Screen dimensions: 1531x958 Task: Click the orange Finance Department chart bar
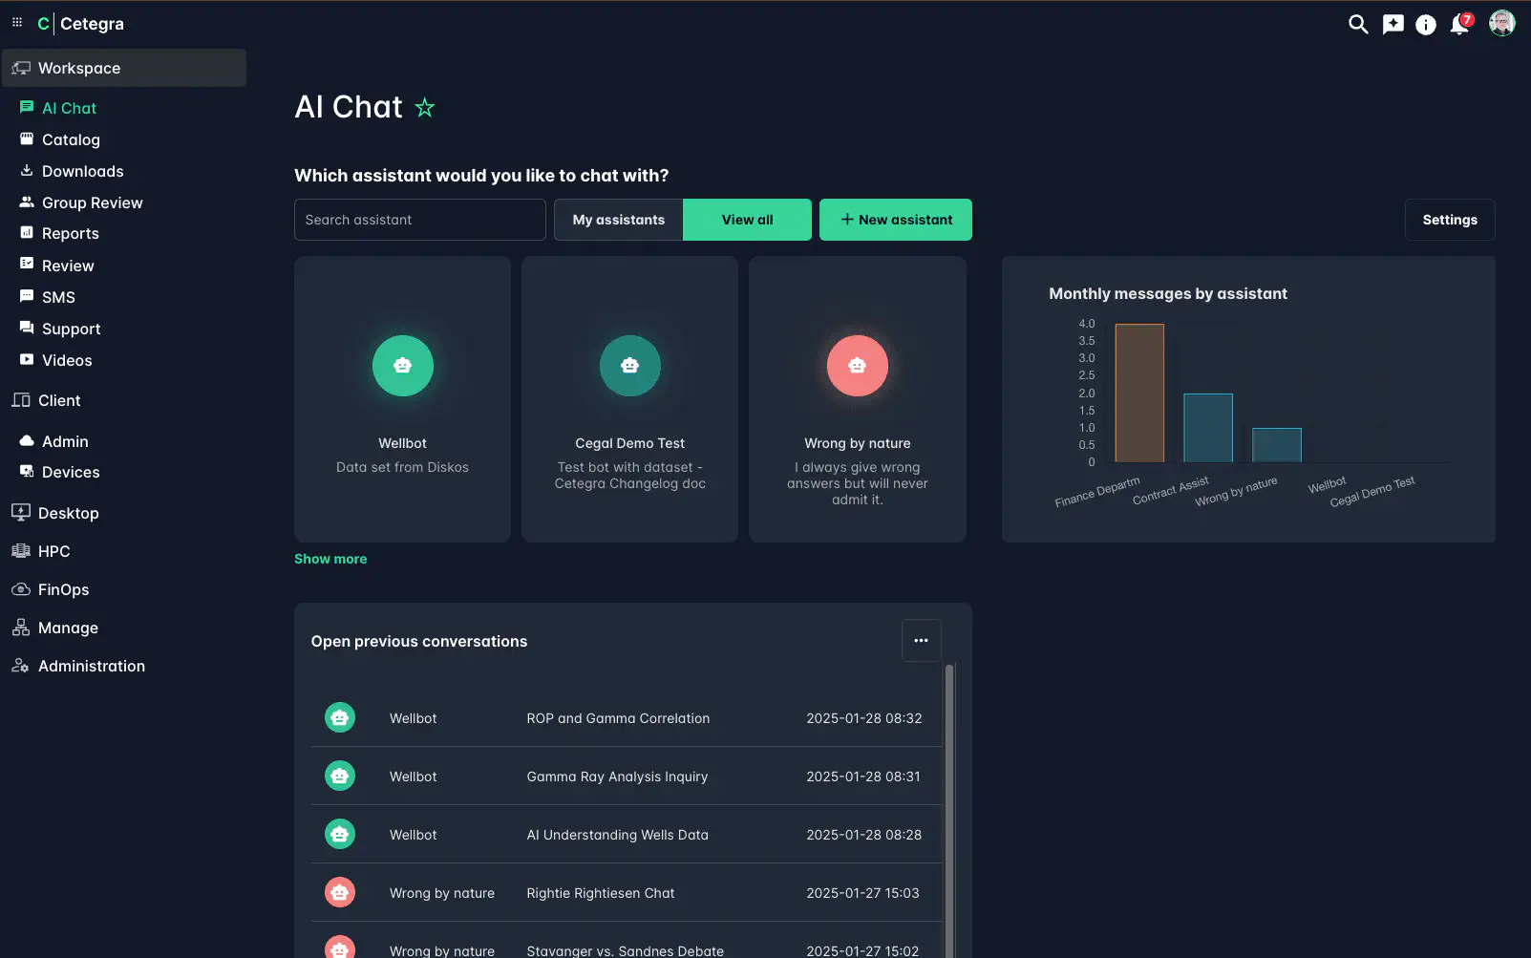1139,394
